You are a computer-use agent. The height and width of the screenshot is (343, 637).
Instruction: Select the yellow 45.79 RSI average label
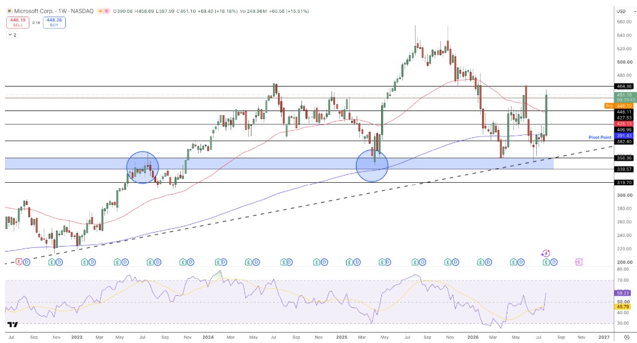(623, 307)
